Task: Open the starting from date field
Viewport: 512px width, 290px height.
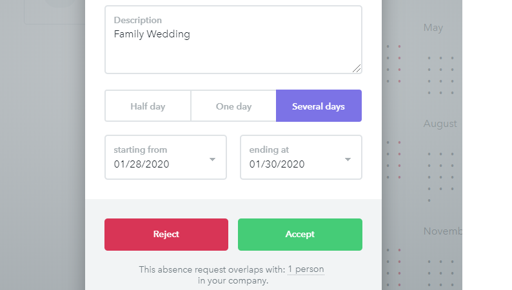Action: [166, 157]
